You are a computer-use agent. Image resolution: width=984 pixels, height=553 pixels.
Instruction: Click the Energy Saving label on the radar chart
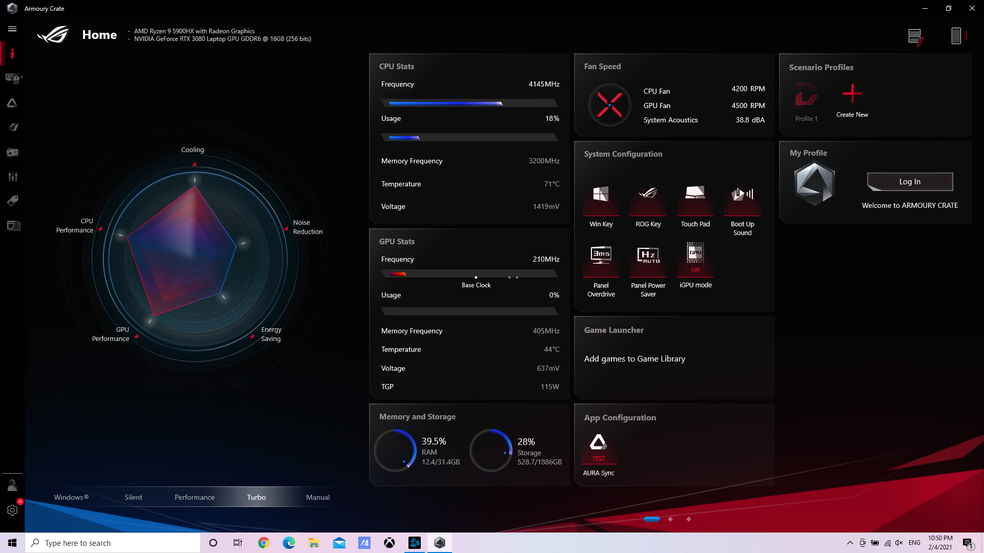click(271, 334)
